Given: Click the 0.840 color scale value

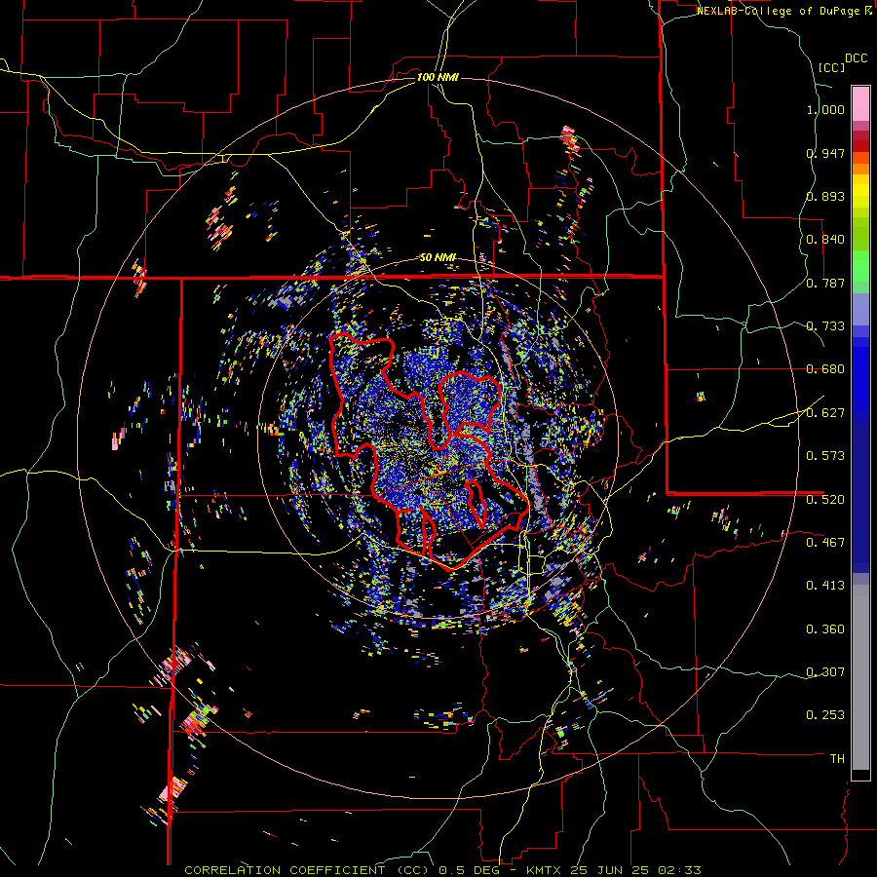Looking at the screenshot, I should tap(825, 240).
